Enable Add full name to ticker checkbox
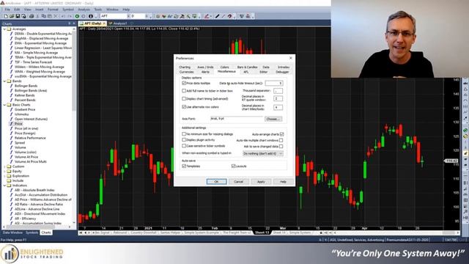Viewport: 469px width, 264px height. (184, 91)
